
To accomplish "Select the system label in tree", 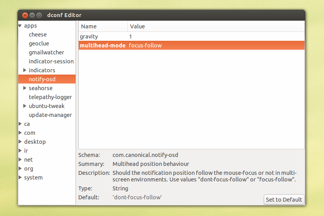I will tap(33, 178).
